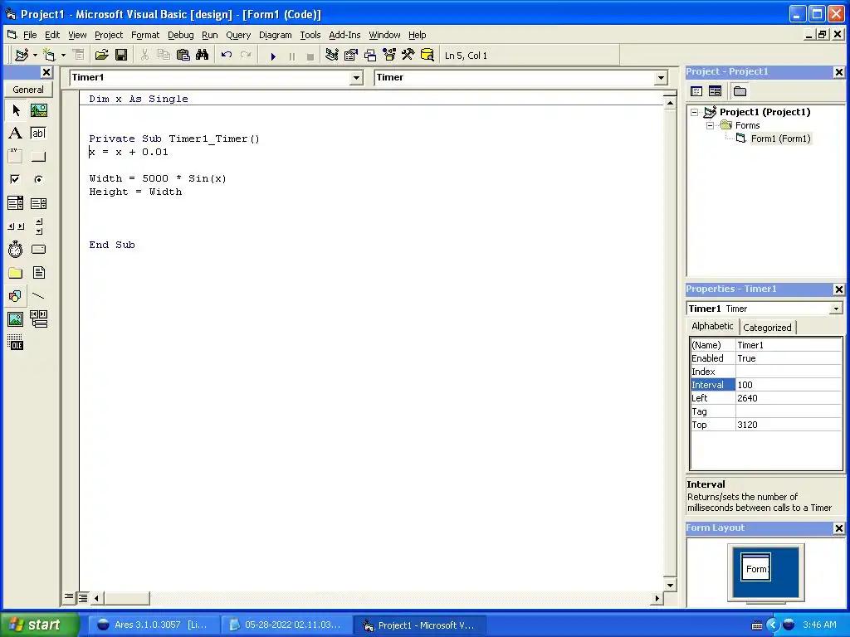Click Open Project toolbar icon

tap(102, 56)
